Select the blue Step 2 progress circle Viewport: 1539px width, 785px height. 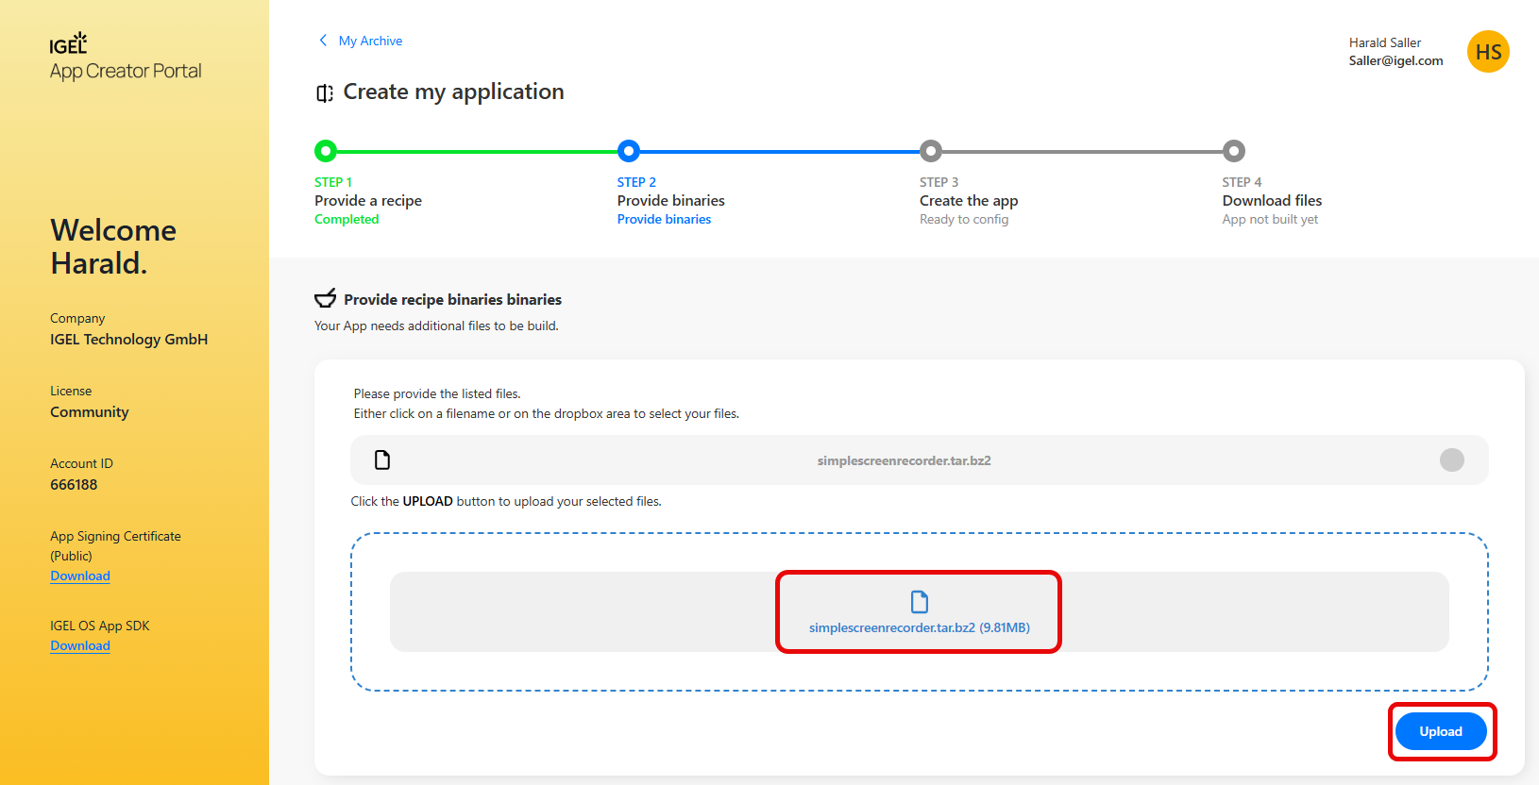pyautogui.click(x=629, y=151)
